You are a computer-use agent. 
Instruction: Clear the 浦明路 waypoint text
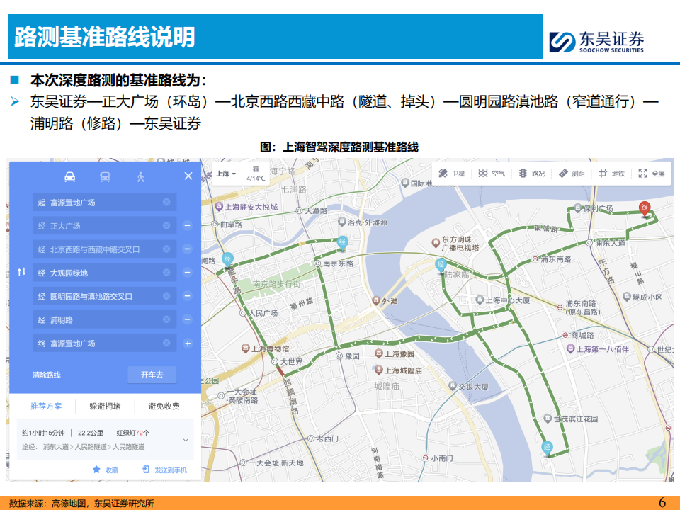pos(166,319)
